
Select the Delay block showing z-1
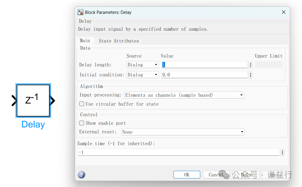[33, 101]
